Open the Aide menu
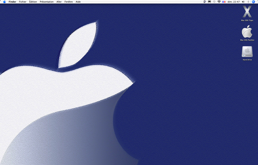 [78, 2]
